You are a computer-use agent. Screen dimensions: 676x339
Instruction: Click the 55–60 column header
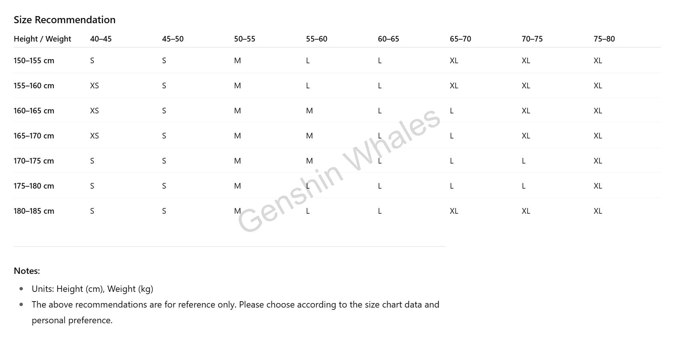pyautogui.click(x=317, y=39)
